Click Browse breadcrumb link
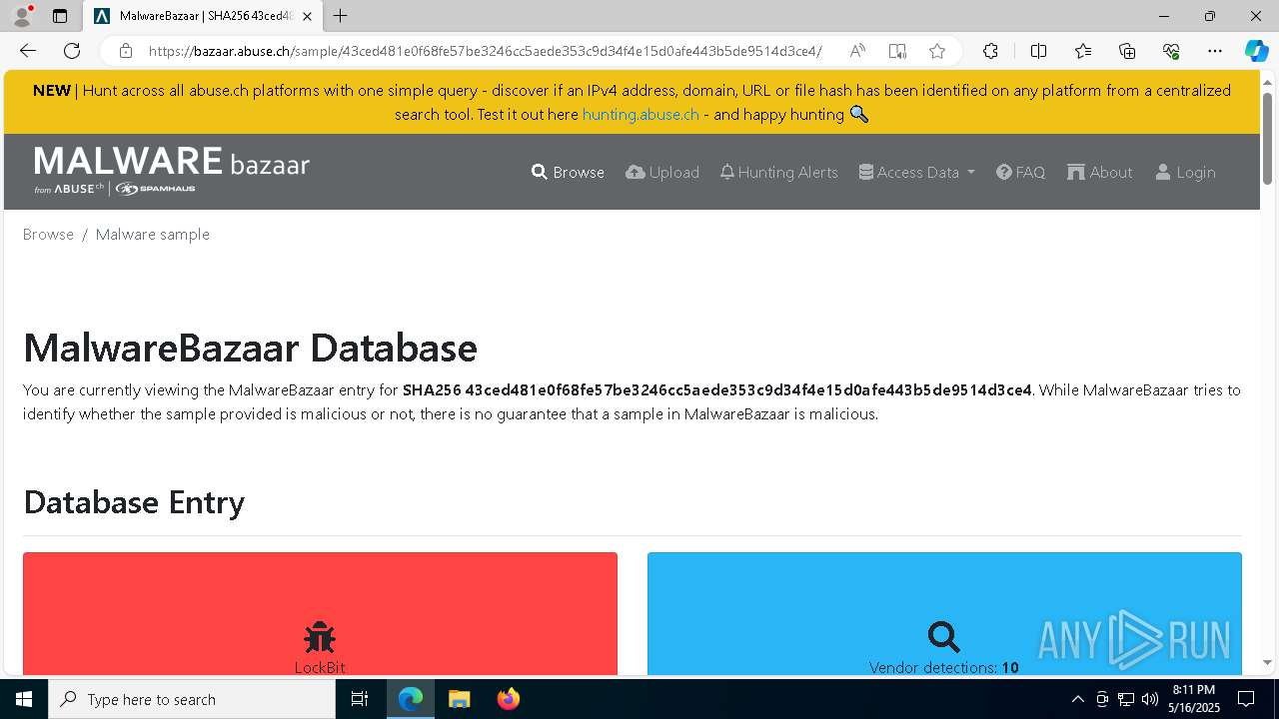Viewport: 1279px width, 719px height. pyautogui.click(x=48, y=234)
